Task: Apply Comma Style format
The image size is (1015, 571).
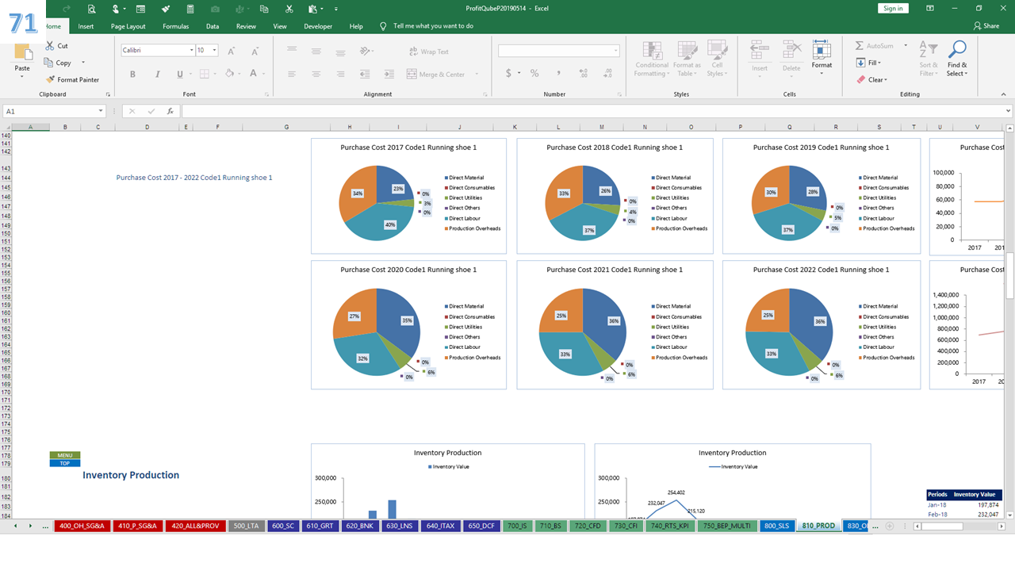Action: click(x=559, y=73)
